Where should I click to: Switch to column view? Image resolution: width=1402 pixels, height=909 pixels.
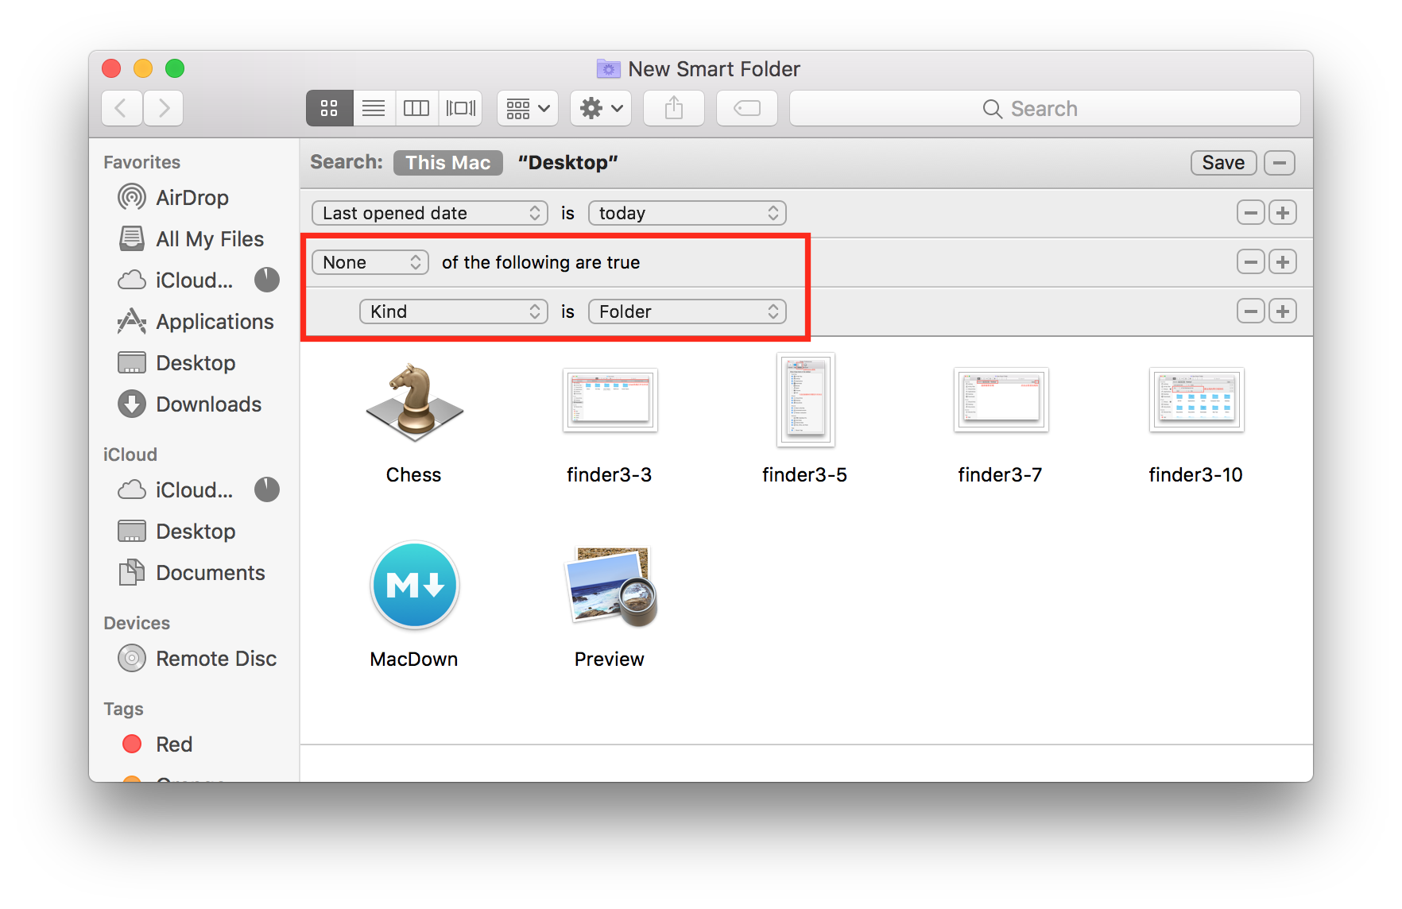pos(416,108)
